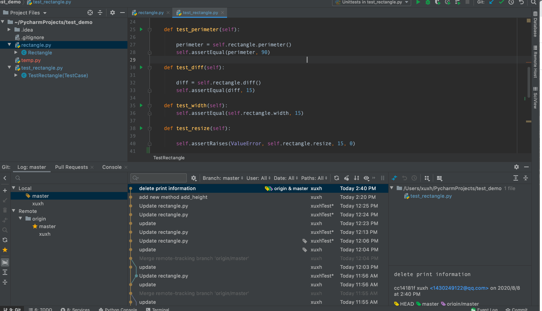Expand all changes in details pane

(x=516, y=178)
